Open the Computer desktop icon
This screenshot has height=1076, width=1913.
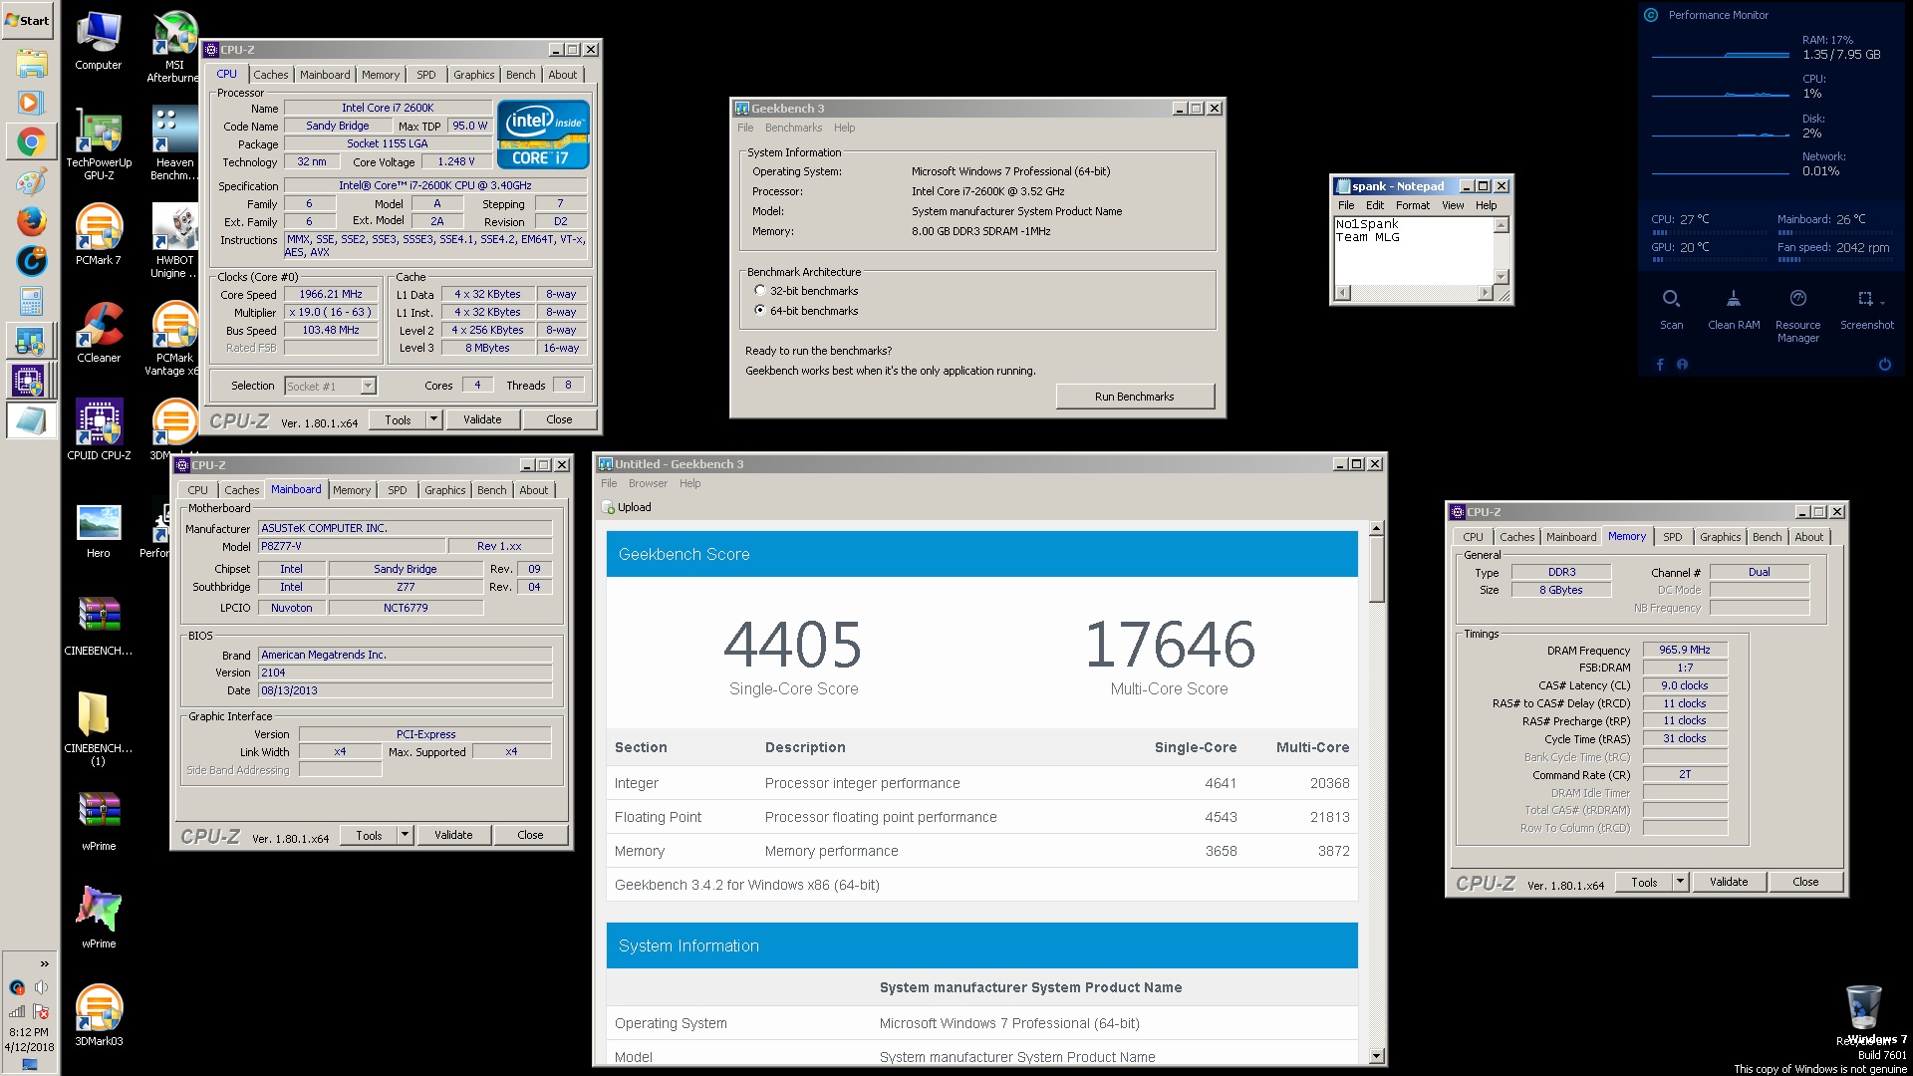pos(99,41)
